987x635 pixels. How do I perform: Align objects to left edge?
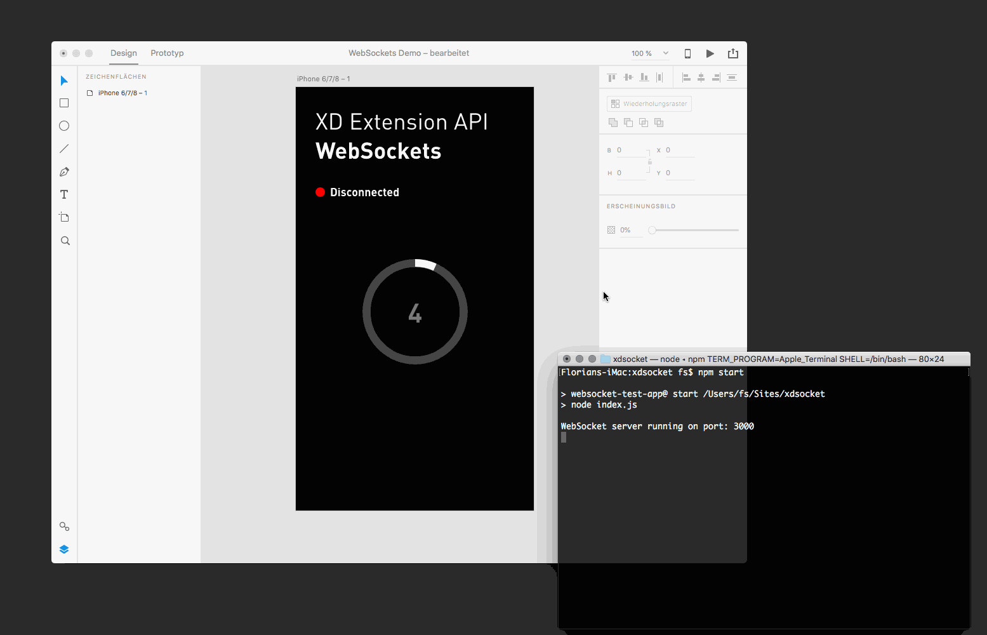(686, 77)
